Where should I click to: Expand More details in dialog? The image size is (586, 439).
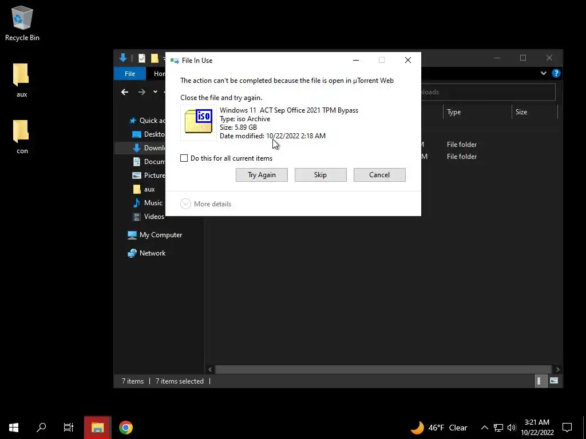[x=206, y=204]
